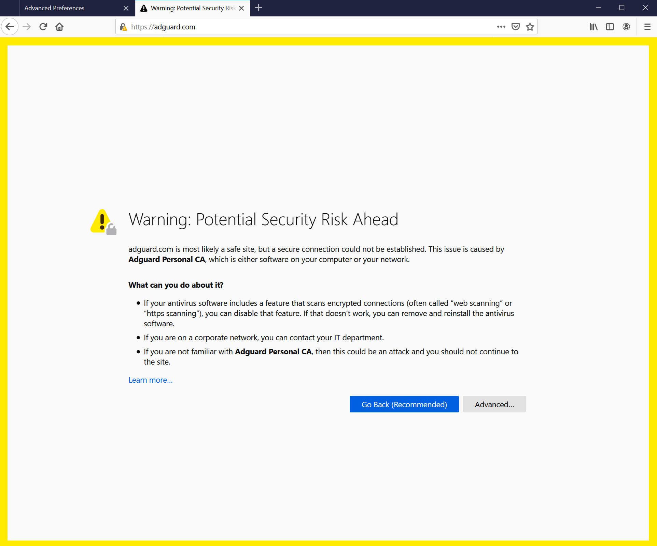Click Go Back Recommended button
Screen dimensions: 657x546
pos(404,404)
